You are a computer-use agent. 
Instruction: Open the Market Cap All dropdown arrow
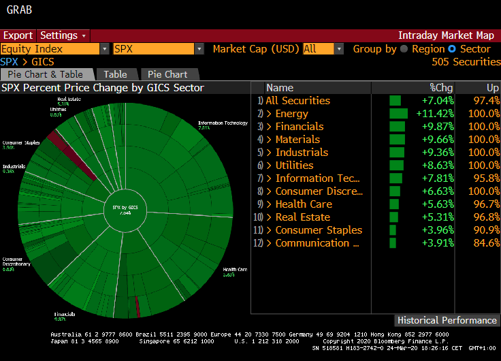[339, 49]
